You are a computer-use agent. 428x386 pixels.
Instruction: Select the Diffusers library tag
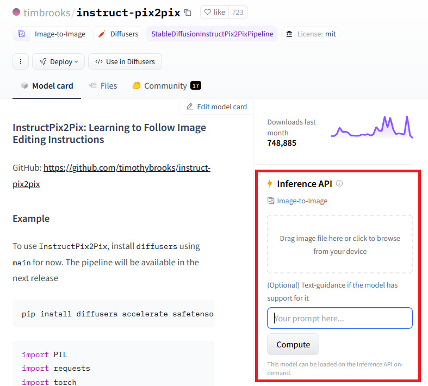(118, 34)
